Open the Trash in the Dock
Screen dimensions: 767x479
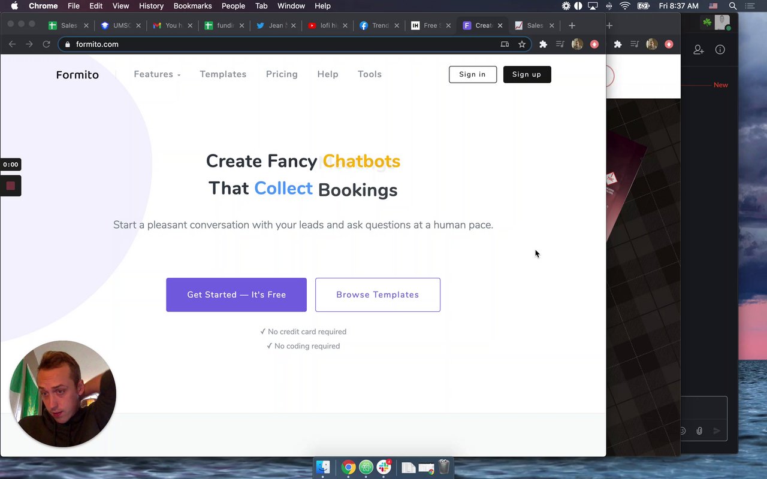[x=444, y=467]
